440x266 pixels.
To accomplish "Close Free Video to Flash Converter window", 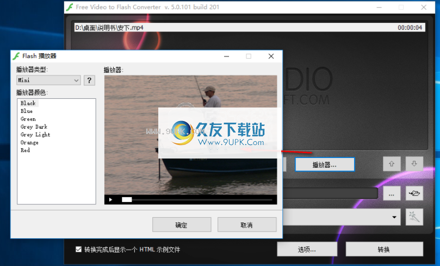I will (x=424, y=7).
